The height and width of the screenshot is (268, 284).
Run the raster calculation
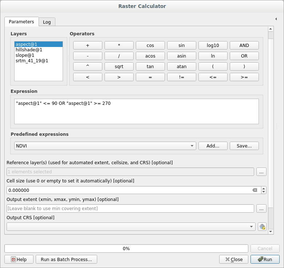coord(265,259)
